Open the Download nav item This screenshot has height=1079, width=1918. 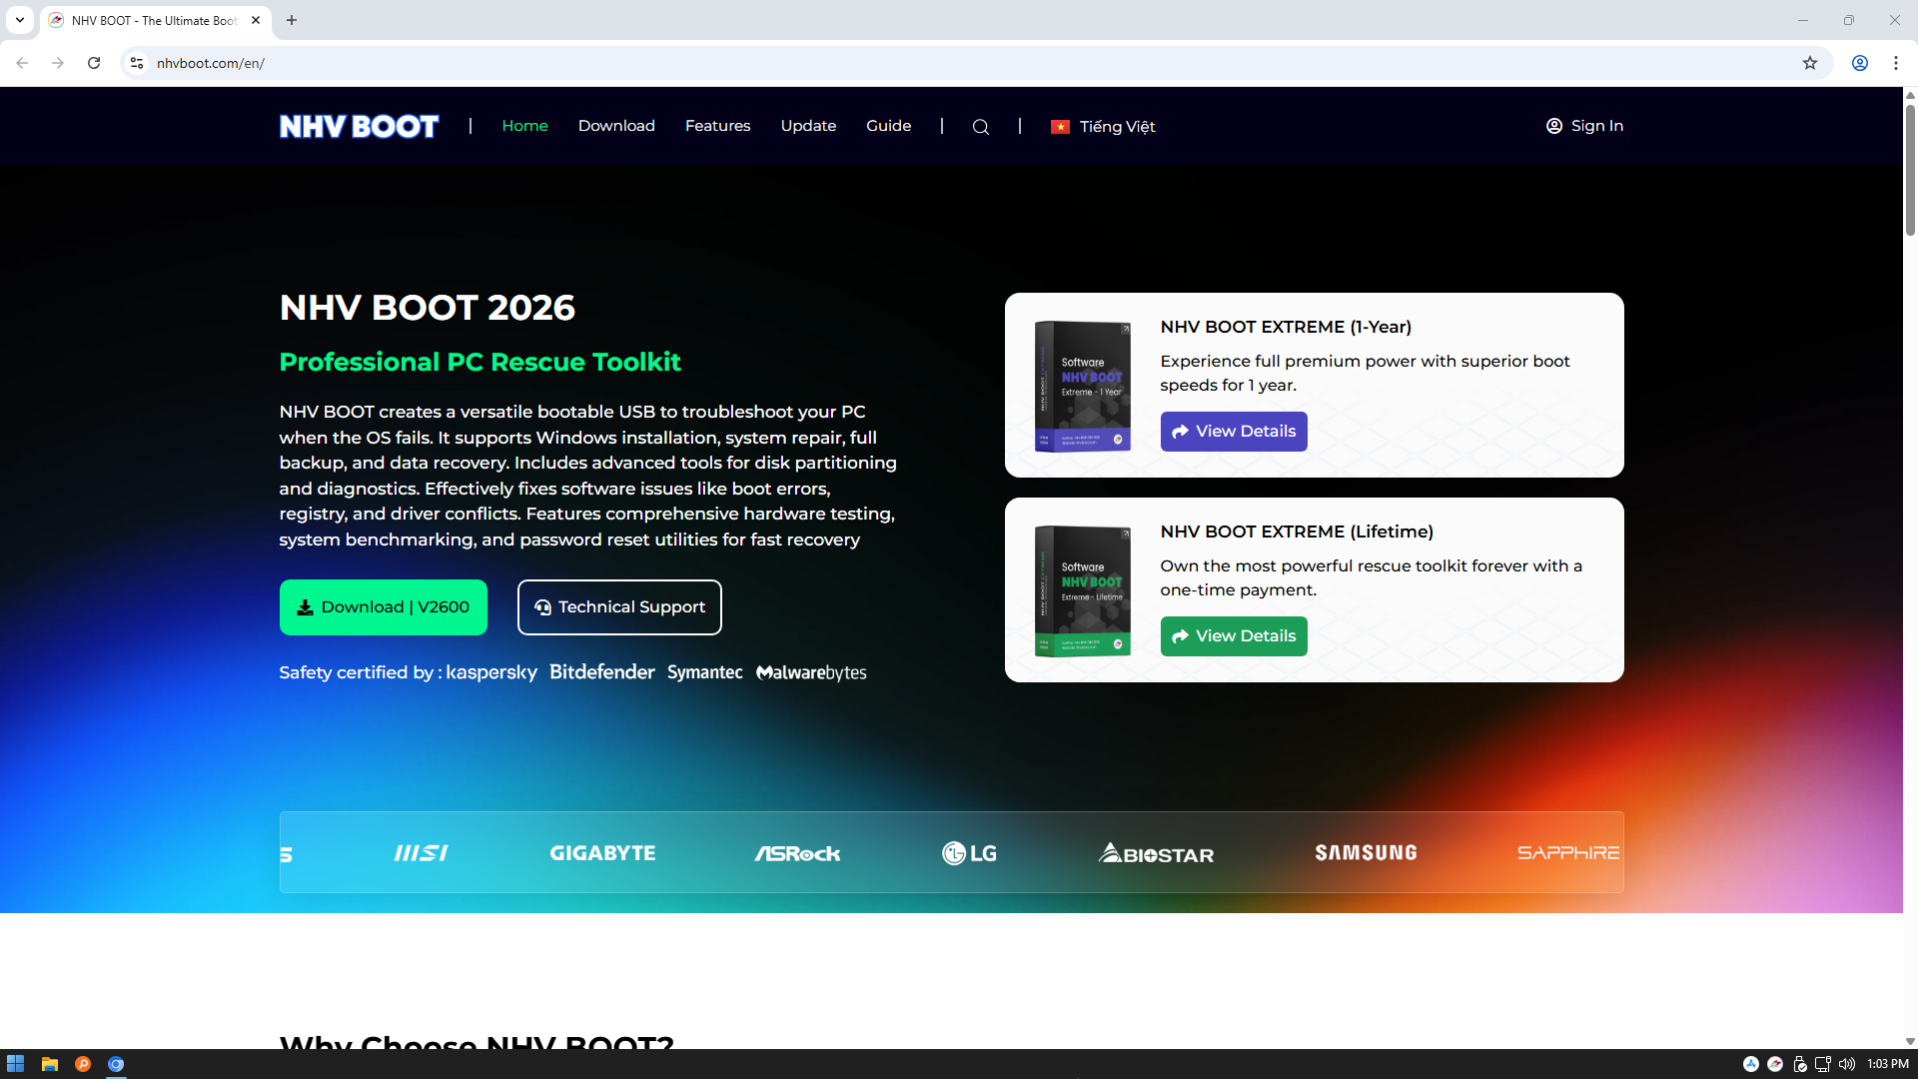tap(616, 126)
